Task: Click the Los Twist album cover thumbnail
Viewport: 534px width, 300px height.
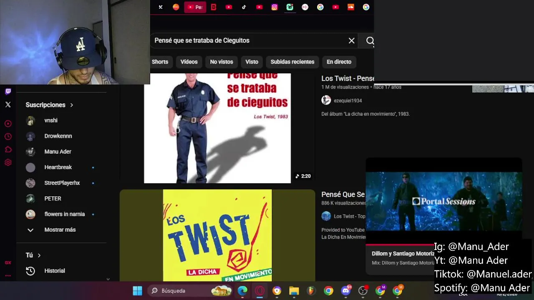Action: (x=217, y=235)
